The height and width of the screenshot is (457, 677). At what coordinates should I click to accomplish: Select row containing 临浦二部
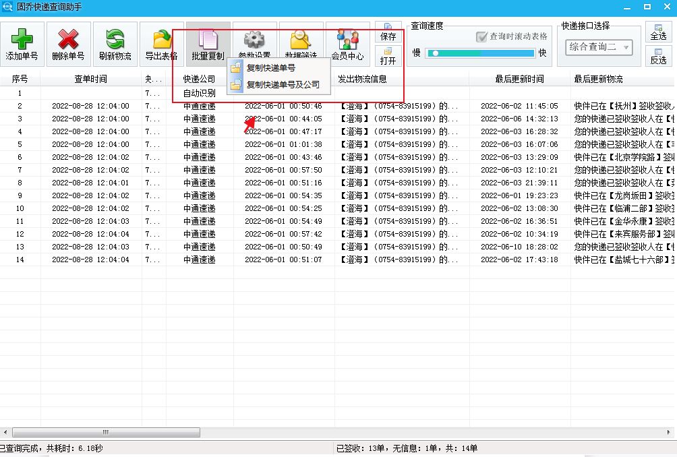pos(336,208)
